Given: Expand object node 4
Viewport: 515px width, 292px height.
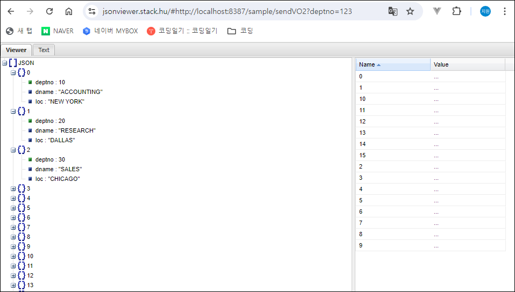Looking at the screenshot, I should (x=13, y=199).
